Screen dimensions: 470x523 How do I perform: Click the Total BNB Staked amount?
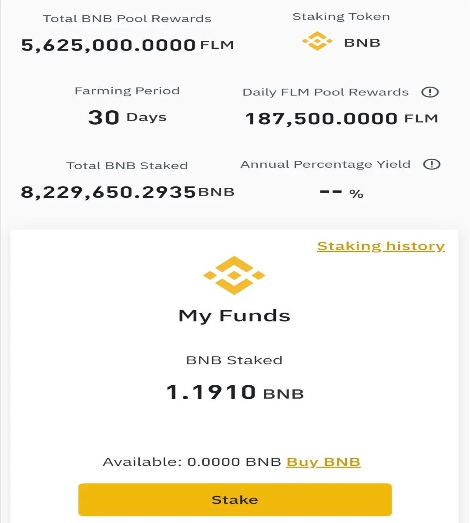128,192
